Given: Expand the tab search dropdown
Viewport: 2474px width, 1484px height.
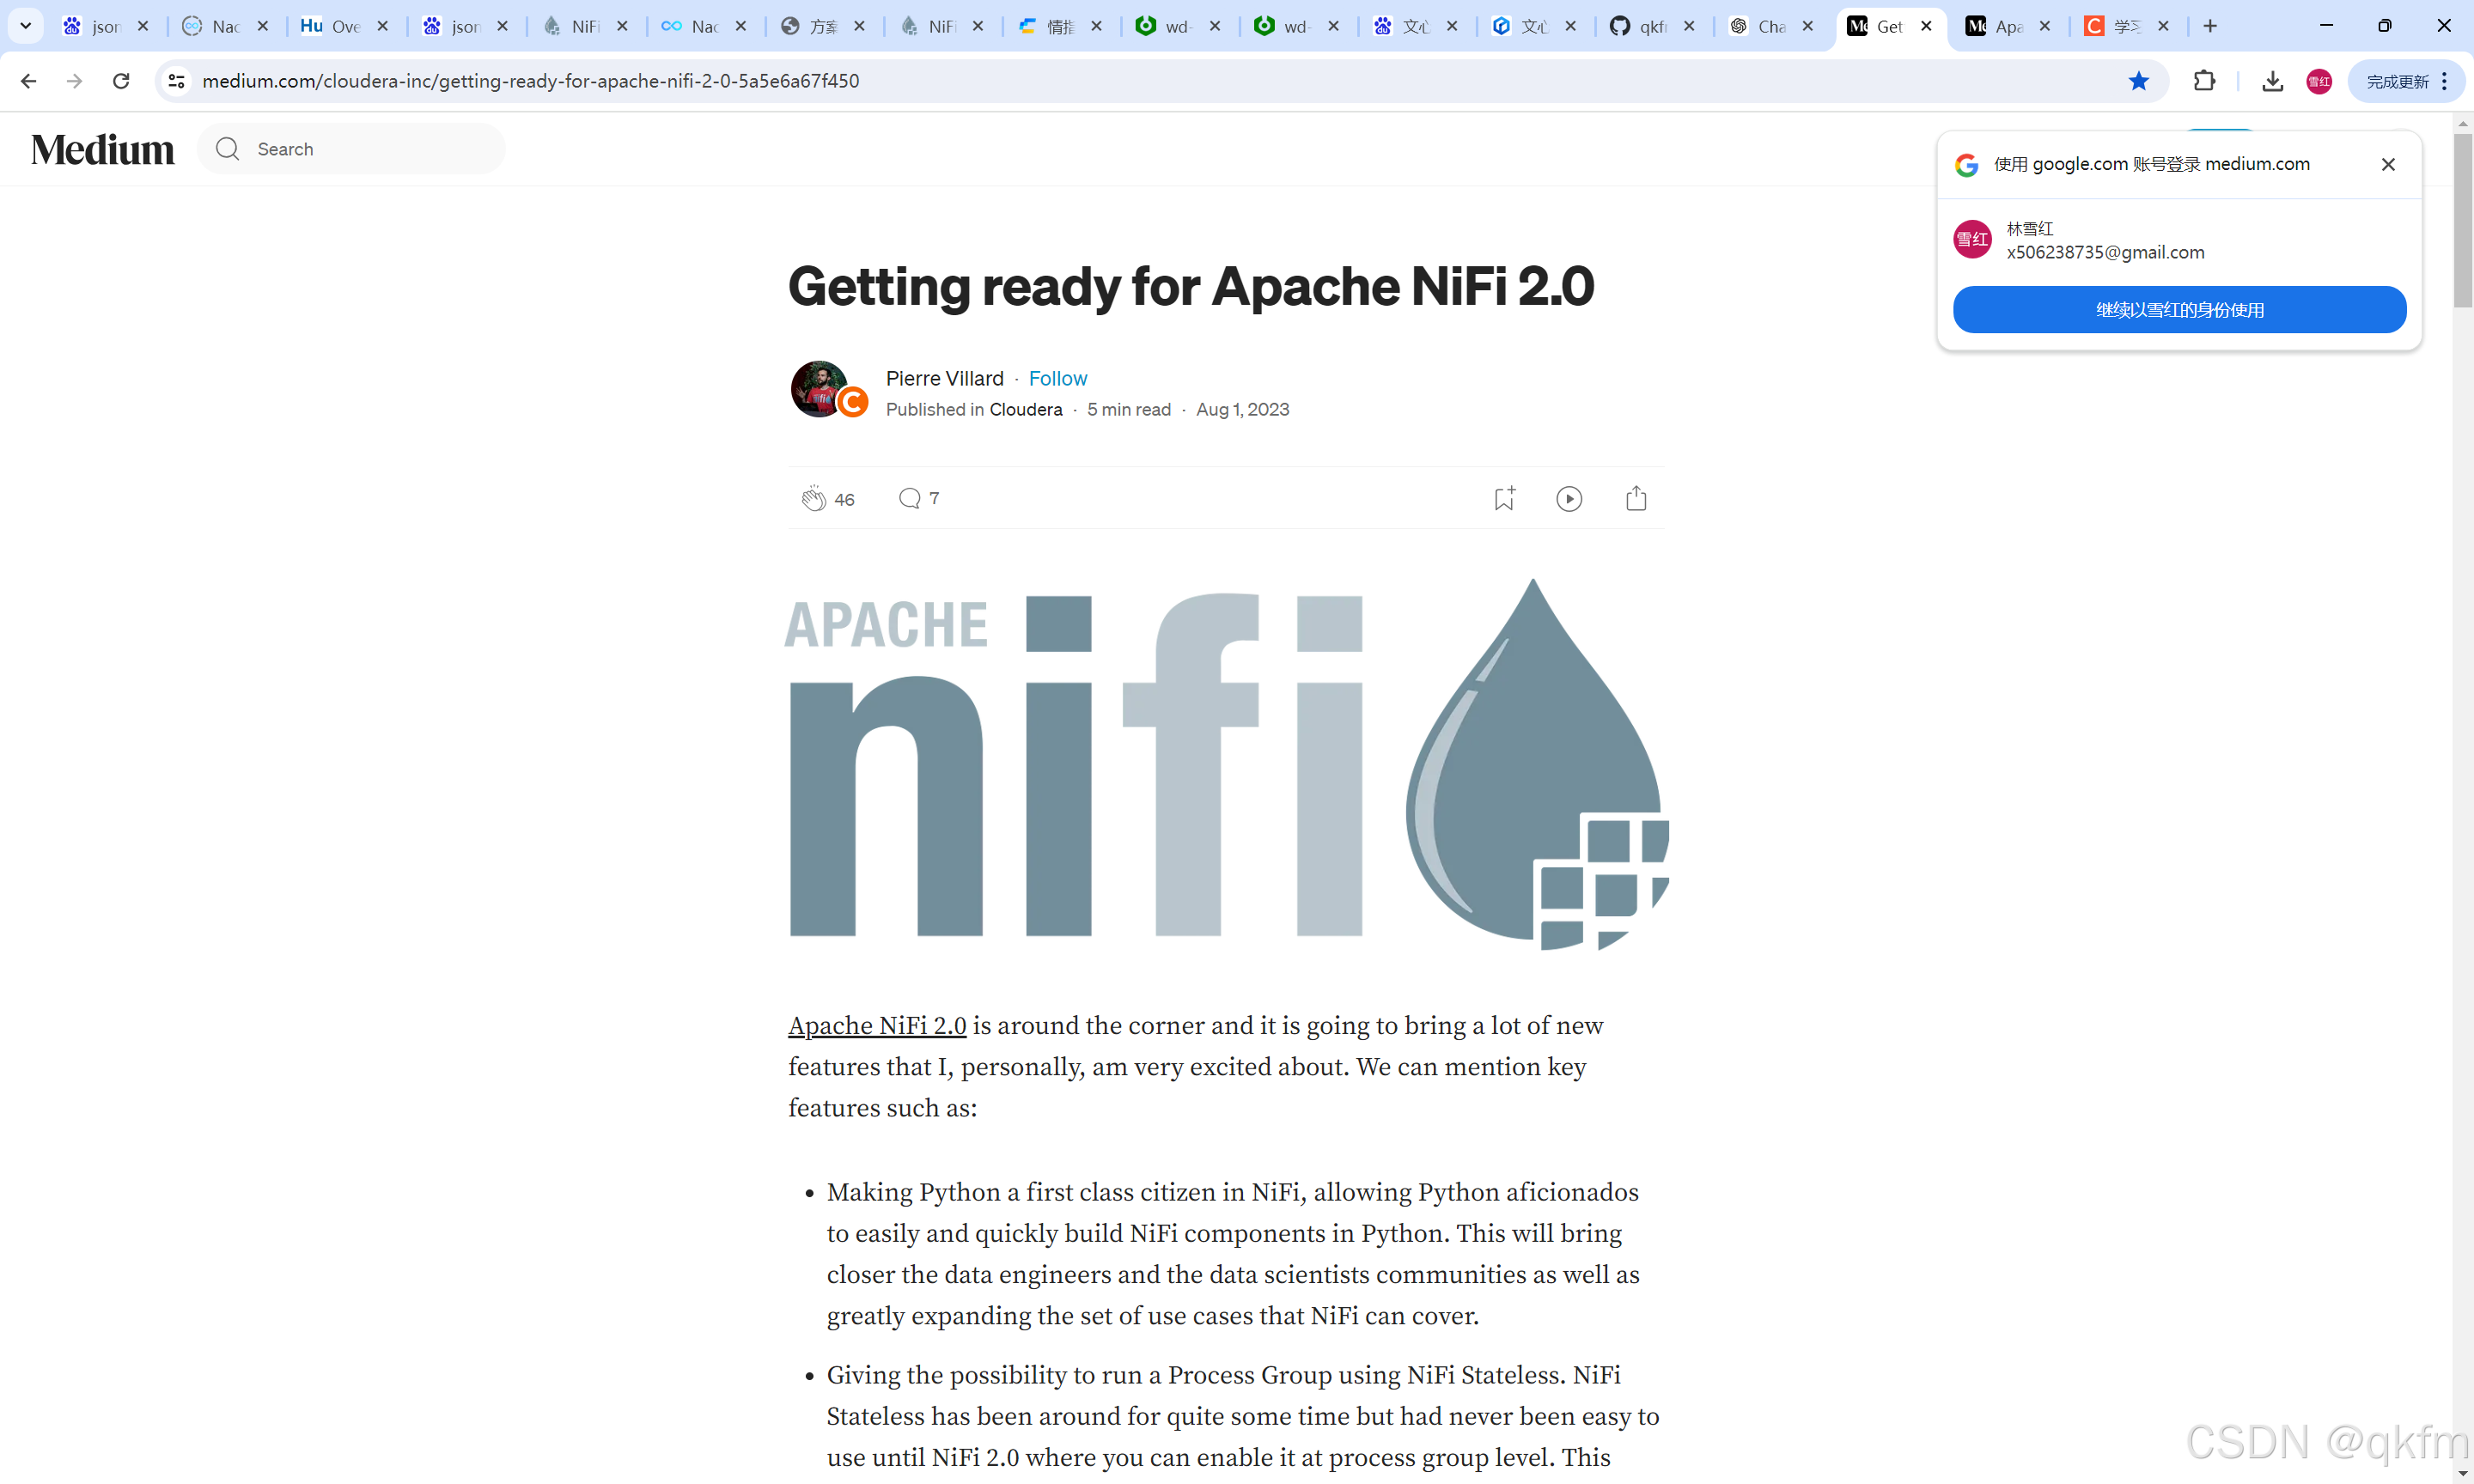Looking at the screenshot, I should pos(26,26).
